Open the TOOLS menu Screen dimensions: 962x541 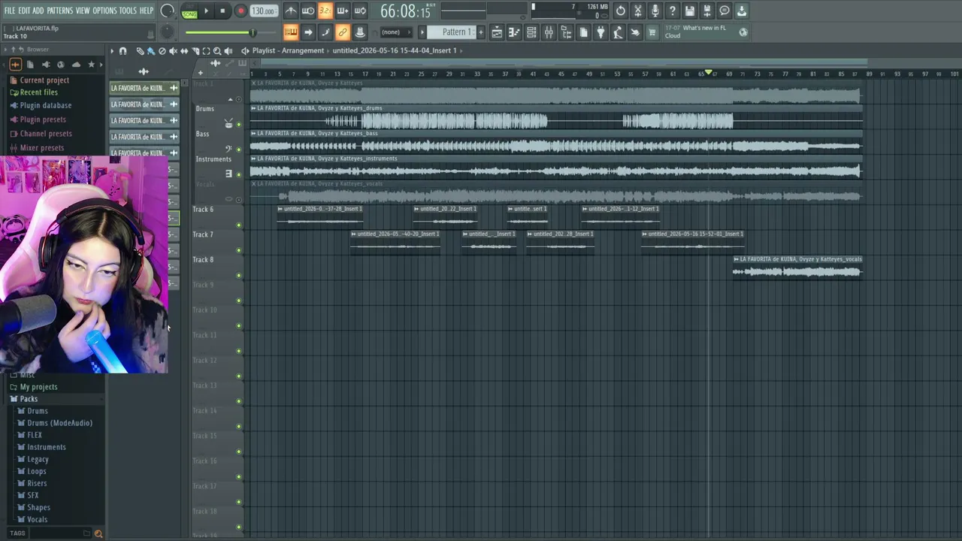click(128, 11)
